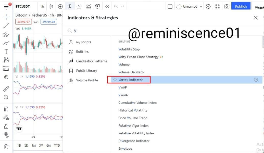The width and height of the screenshot is (264, 153).
Task: Select the pitchfork drawing tool
Action: coord(6,34)
